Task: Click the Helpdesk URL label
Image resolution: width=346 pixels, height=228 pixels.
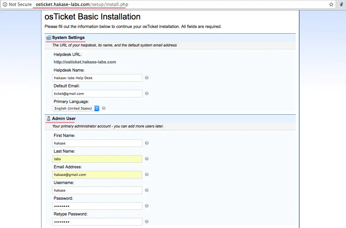Action: pyautogui.click(x=68, y=54)
